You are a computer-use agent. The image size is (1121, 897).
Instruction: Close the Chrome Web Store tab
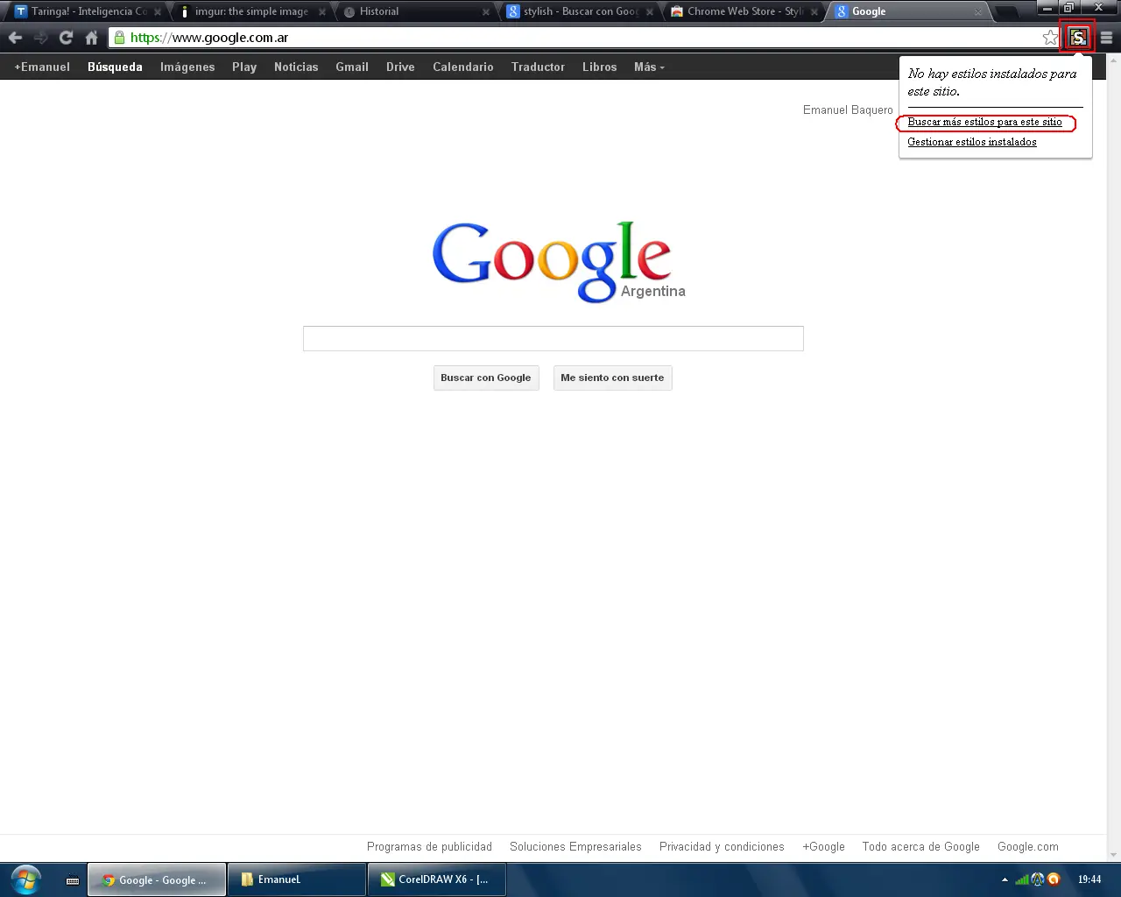pyautogui.click(x=814, y=12)
